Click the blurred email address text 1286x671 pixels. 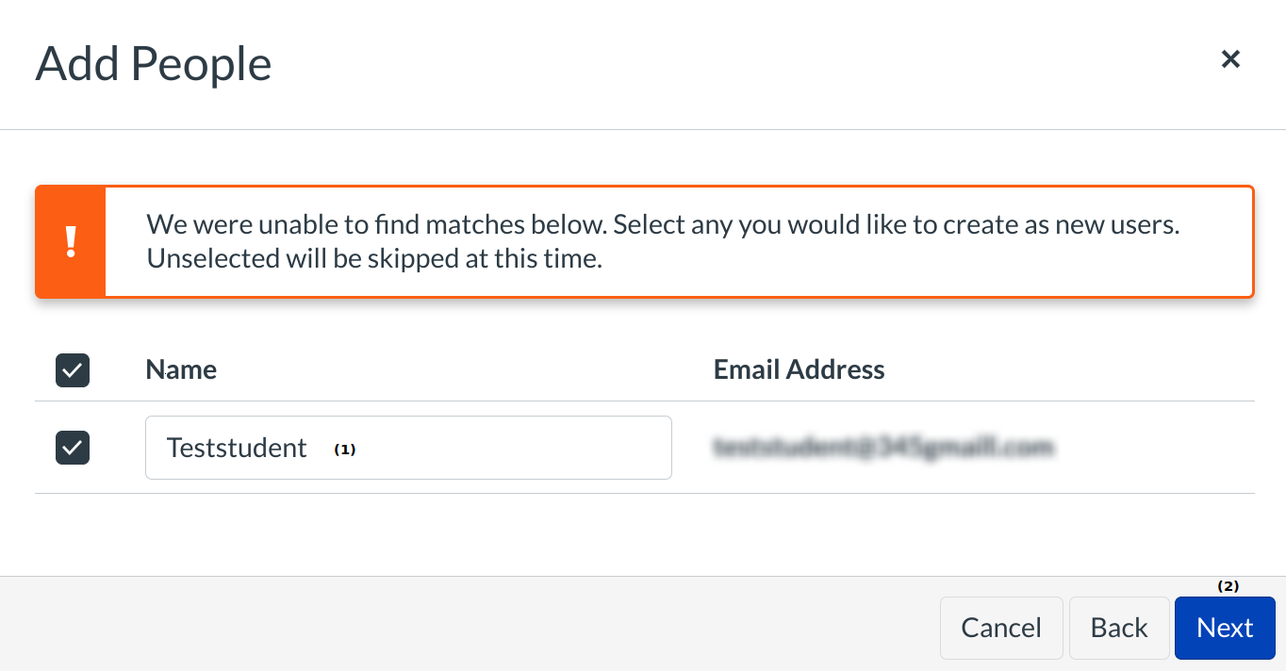tap(882, 448)
